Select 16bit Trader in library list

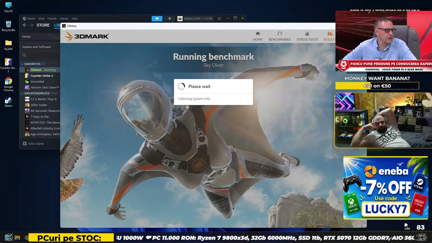pos(39,105)
